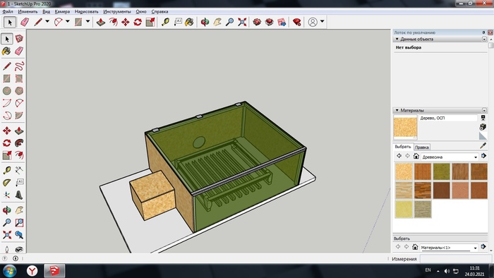Select the Eraser tool in top toolbar

coord(25,22)
